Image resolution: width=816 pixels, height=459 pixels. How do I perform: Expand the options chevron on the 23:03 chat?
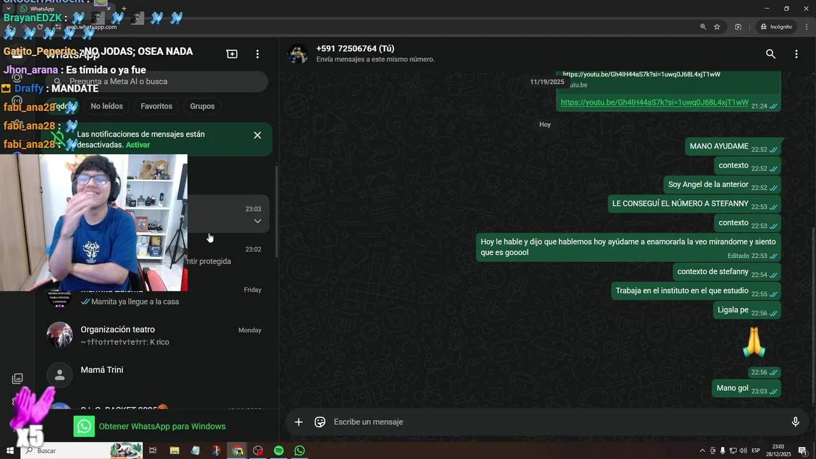pyautogui.click(x=258, y=221)
